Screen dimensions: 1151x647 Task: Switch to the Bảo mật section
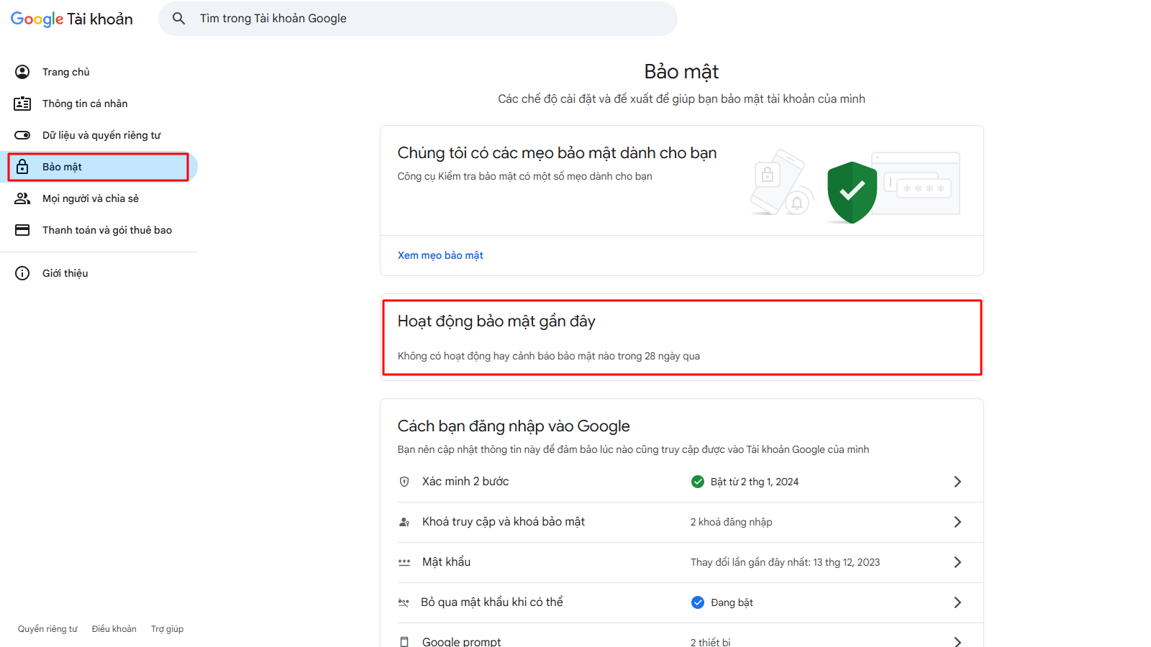click(x=65, y=166)
